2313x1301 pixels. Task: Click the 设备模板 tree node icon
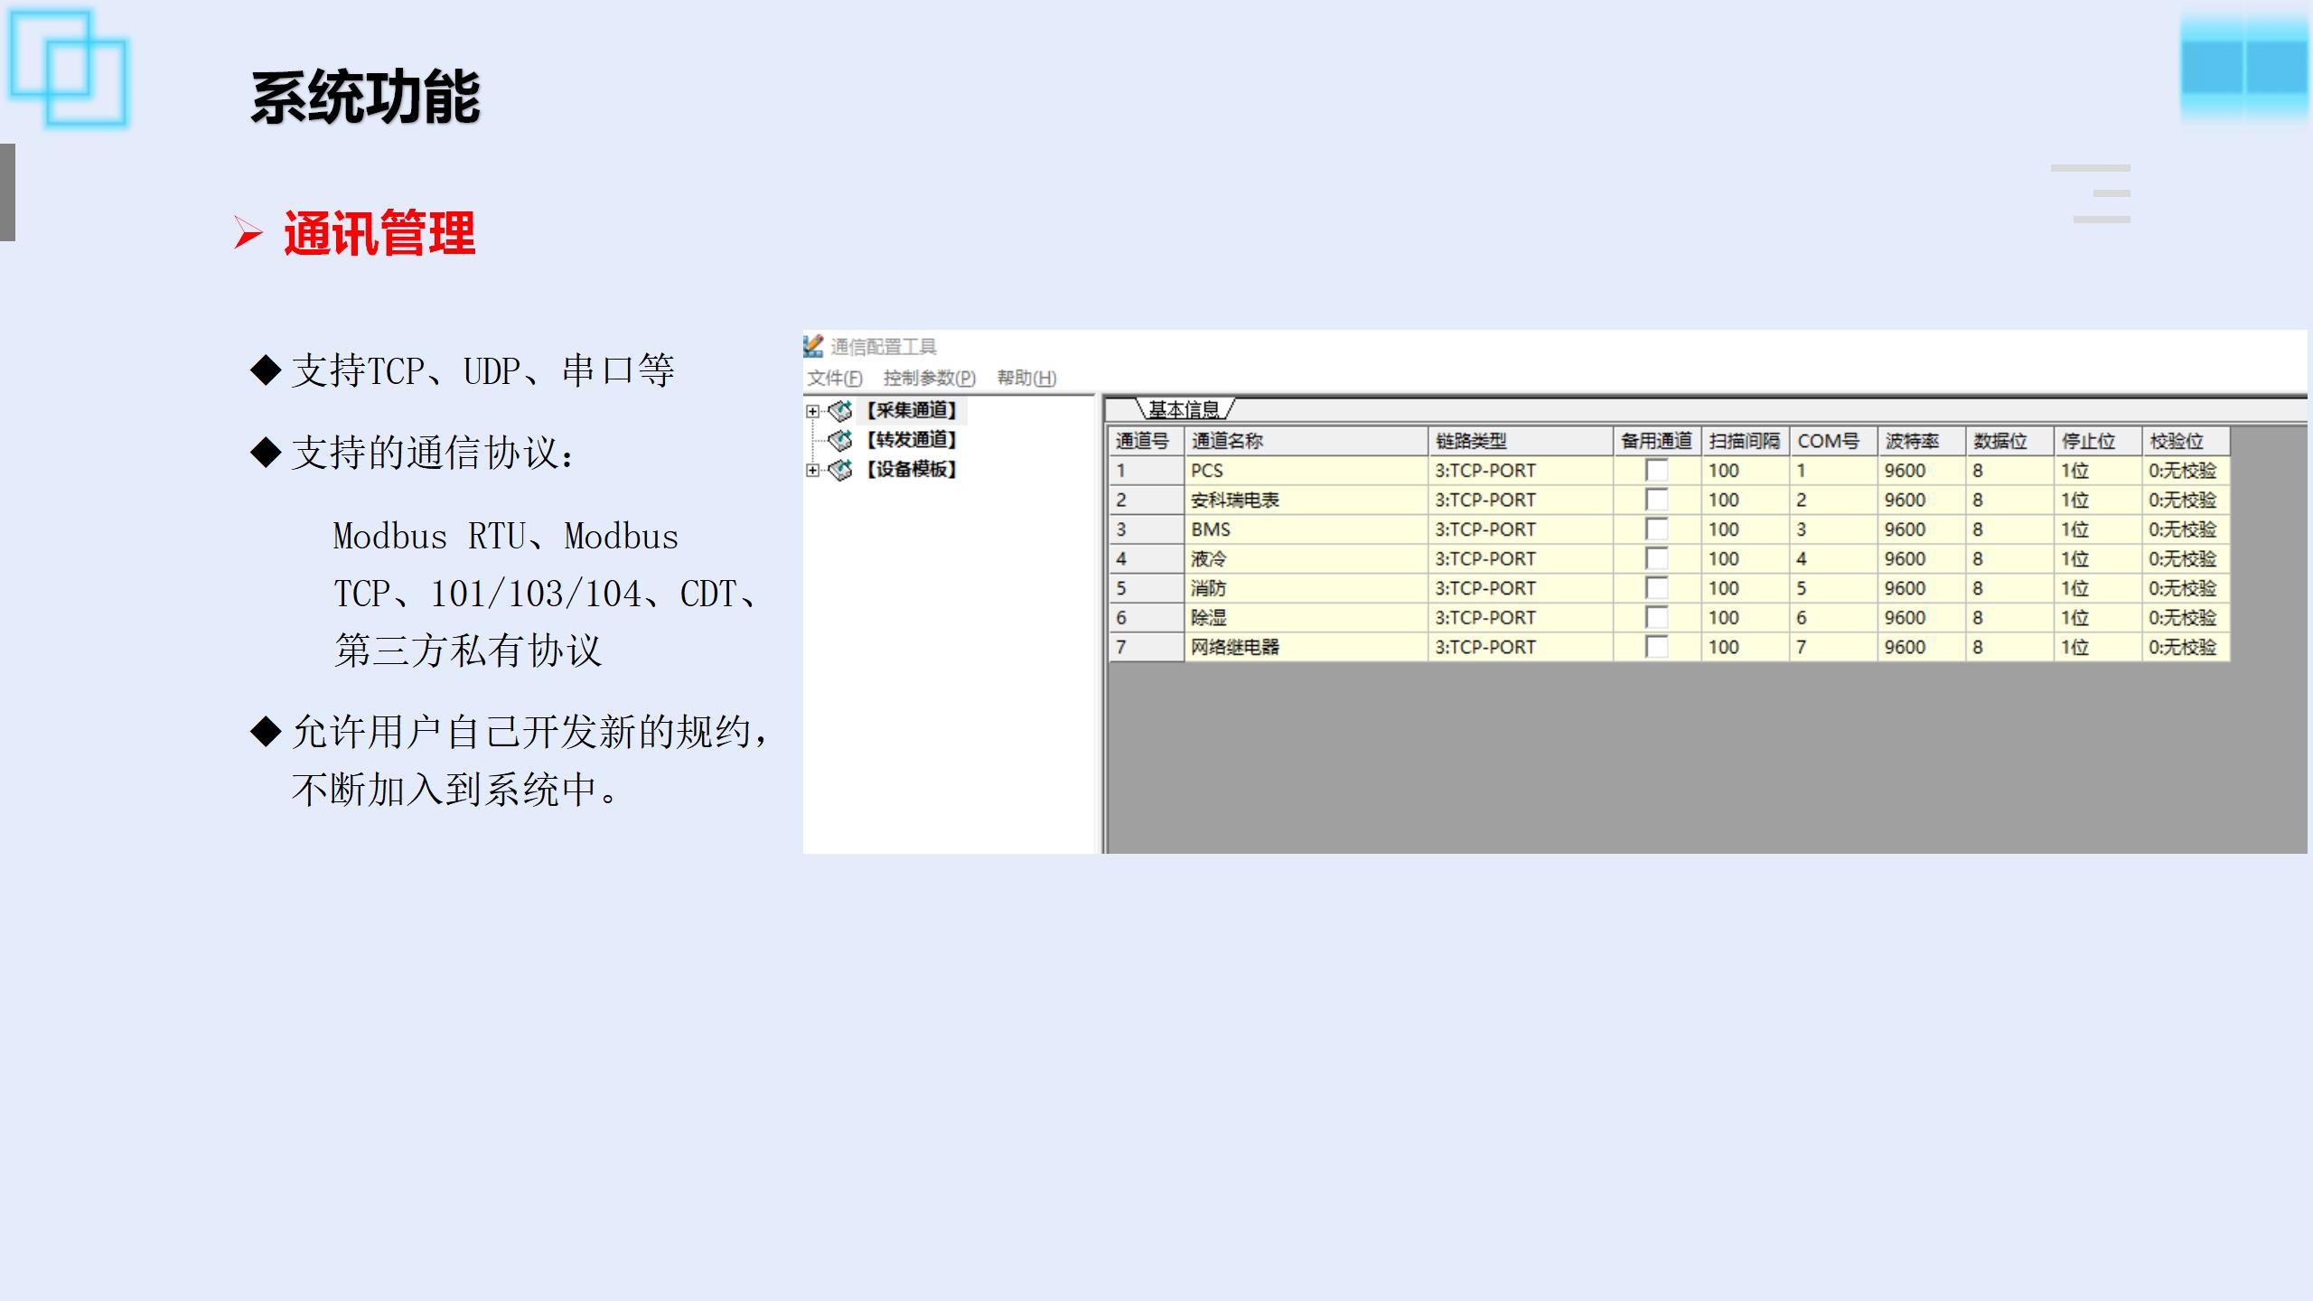click(840, 470)
